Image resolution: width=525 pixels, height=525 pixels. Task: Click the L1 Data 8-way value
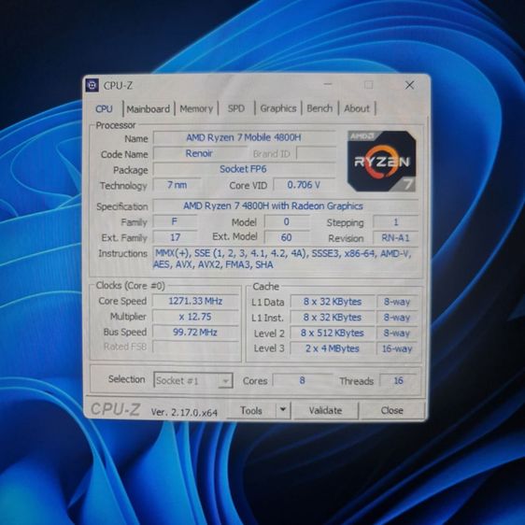click(x=397, y=302)
